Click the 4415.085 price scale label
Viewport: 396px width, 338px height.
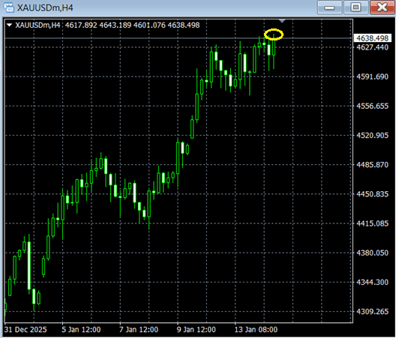pos(372,223)
